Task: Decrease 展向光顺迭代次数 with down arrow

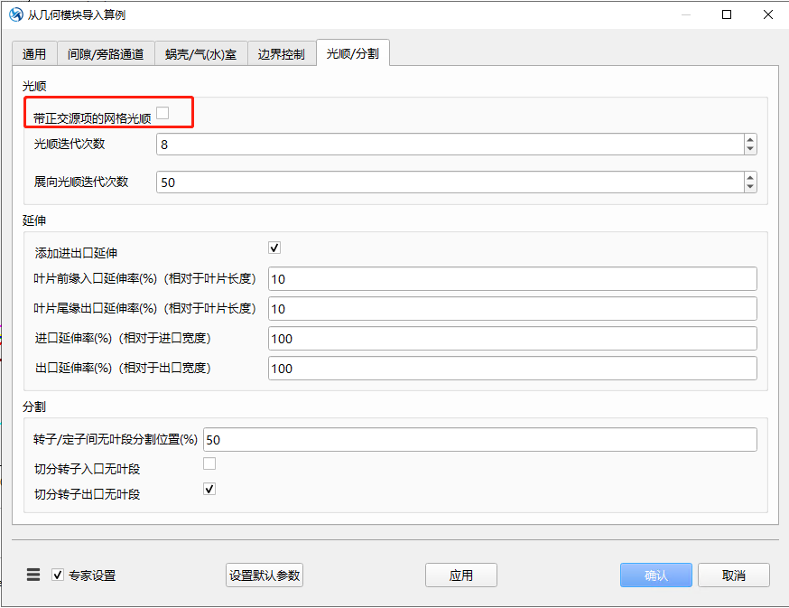Action: coord(750,187)
